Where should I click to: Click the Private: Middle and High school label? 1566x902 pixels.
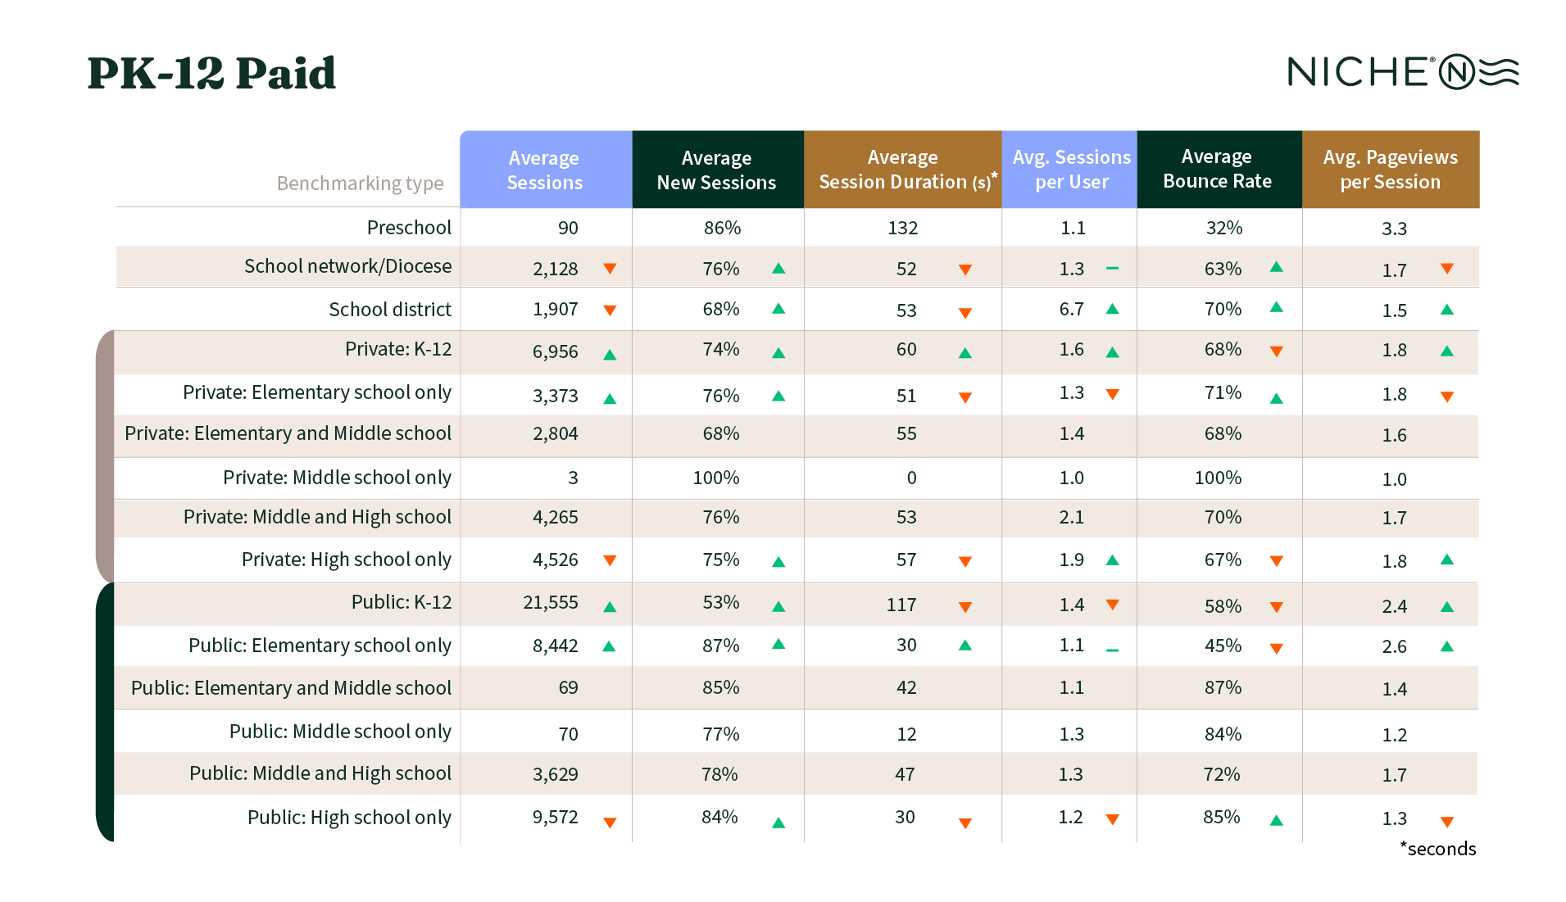[318, 518]
